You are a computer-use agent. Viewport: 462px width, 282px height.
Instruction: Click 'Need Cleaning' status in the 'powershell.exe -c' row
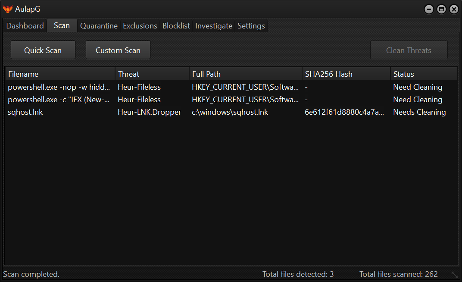(418, 100)
